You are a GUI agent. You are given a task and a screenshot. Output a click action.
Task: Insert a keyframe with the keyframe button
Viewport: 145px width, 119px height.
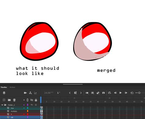coord(75,93)
